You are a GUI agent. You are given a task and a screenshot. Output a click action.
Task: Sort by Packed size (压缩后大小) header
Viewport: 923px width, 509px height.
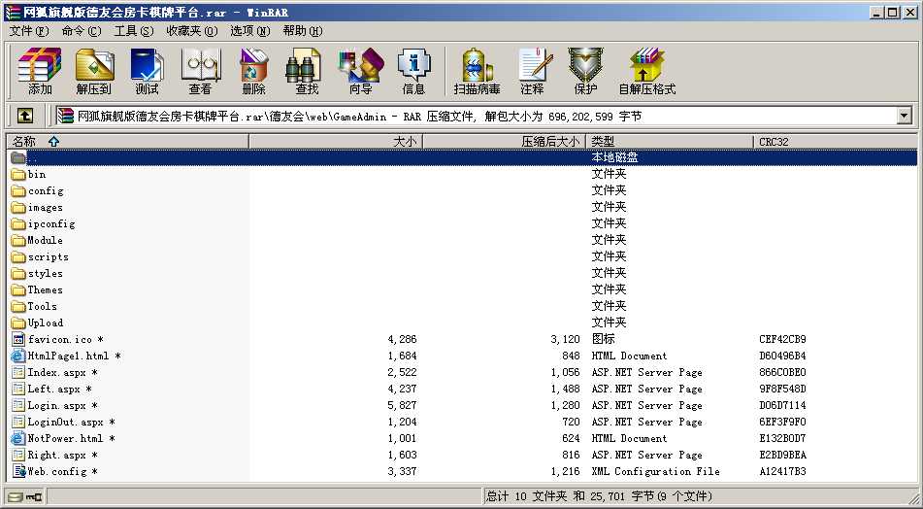pyautogui.click(x=505, y=142)
